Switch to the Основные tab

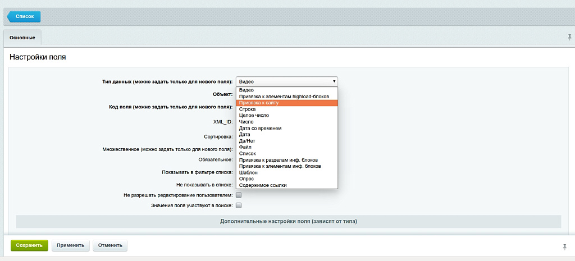[22, 38]
